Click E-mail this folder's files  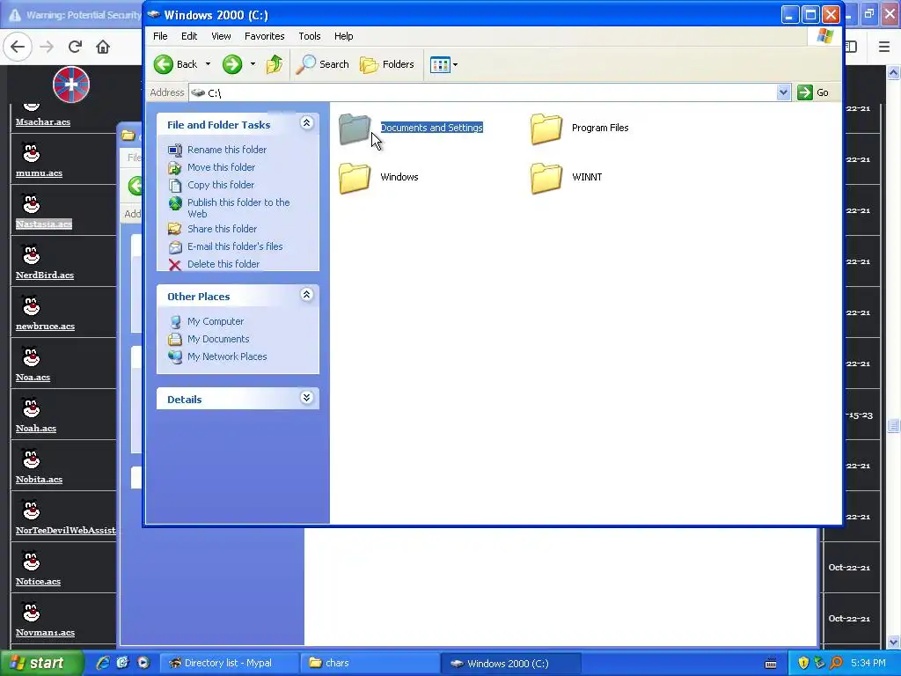[x=235, y=246]
